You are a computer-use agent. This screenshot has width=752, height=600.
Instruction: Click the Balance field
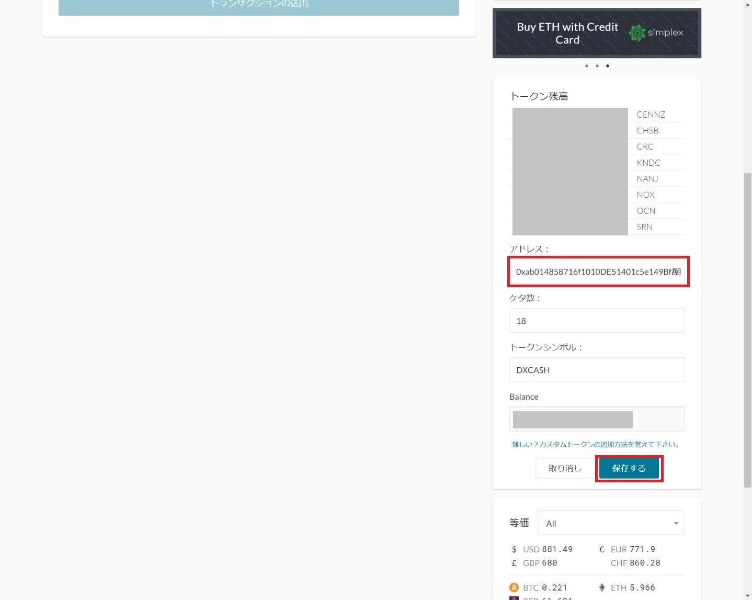pos(597,418)
